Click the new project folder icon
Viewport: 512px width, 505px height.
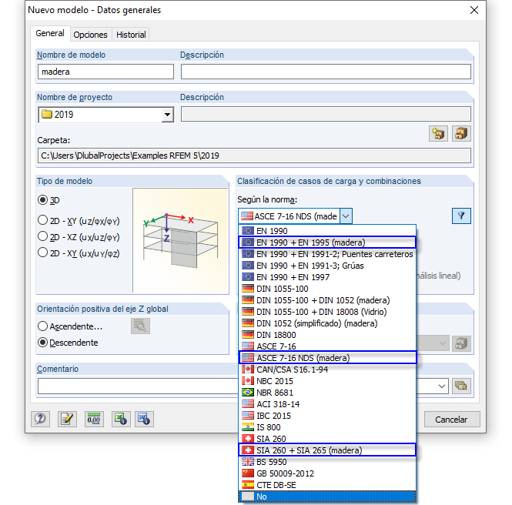point(438,133)
